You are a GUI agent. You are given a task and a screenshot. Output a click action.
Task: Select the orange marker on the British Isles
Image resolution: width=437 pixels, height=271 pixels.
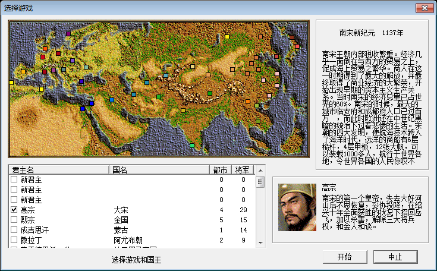click(x=45, y=49)
